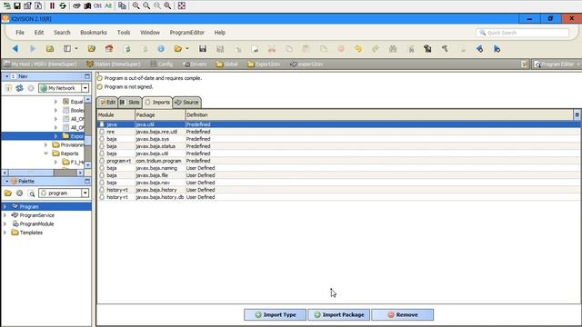The width and height of the screenshot is (582, 327).
Task: Click the Package column header
Action: coord(160,115)
